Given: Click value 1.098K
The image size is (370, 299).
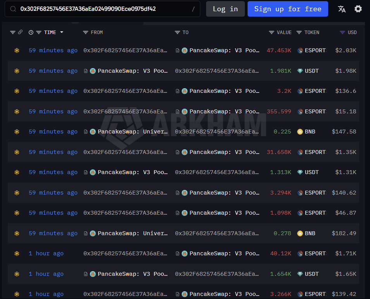Looking at the screenshot, I should click(281, 213).
